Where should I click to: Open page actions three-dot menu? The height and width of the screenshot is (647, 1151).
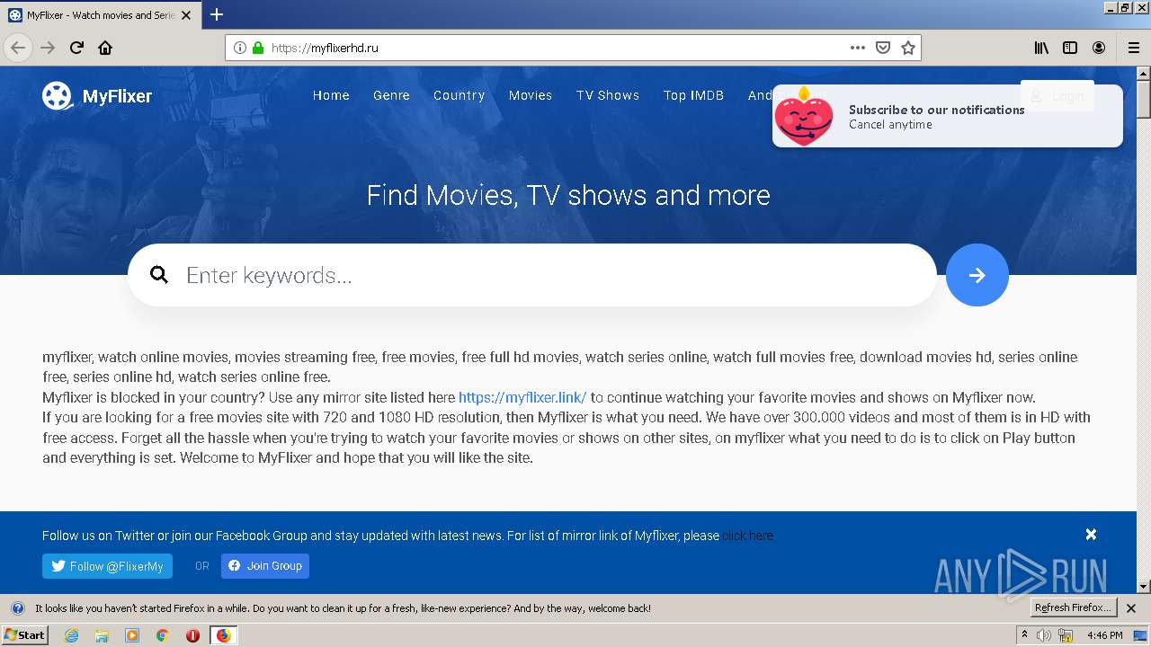pos(858,48)
